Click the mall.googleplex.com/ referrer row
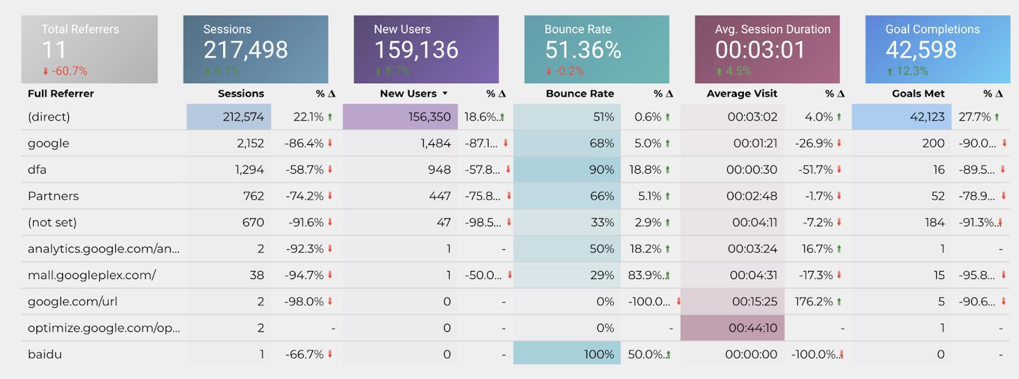Screen dimensions: 1019x379 click(92, 275)
